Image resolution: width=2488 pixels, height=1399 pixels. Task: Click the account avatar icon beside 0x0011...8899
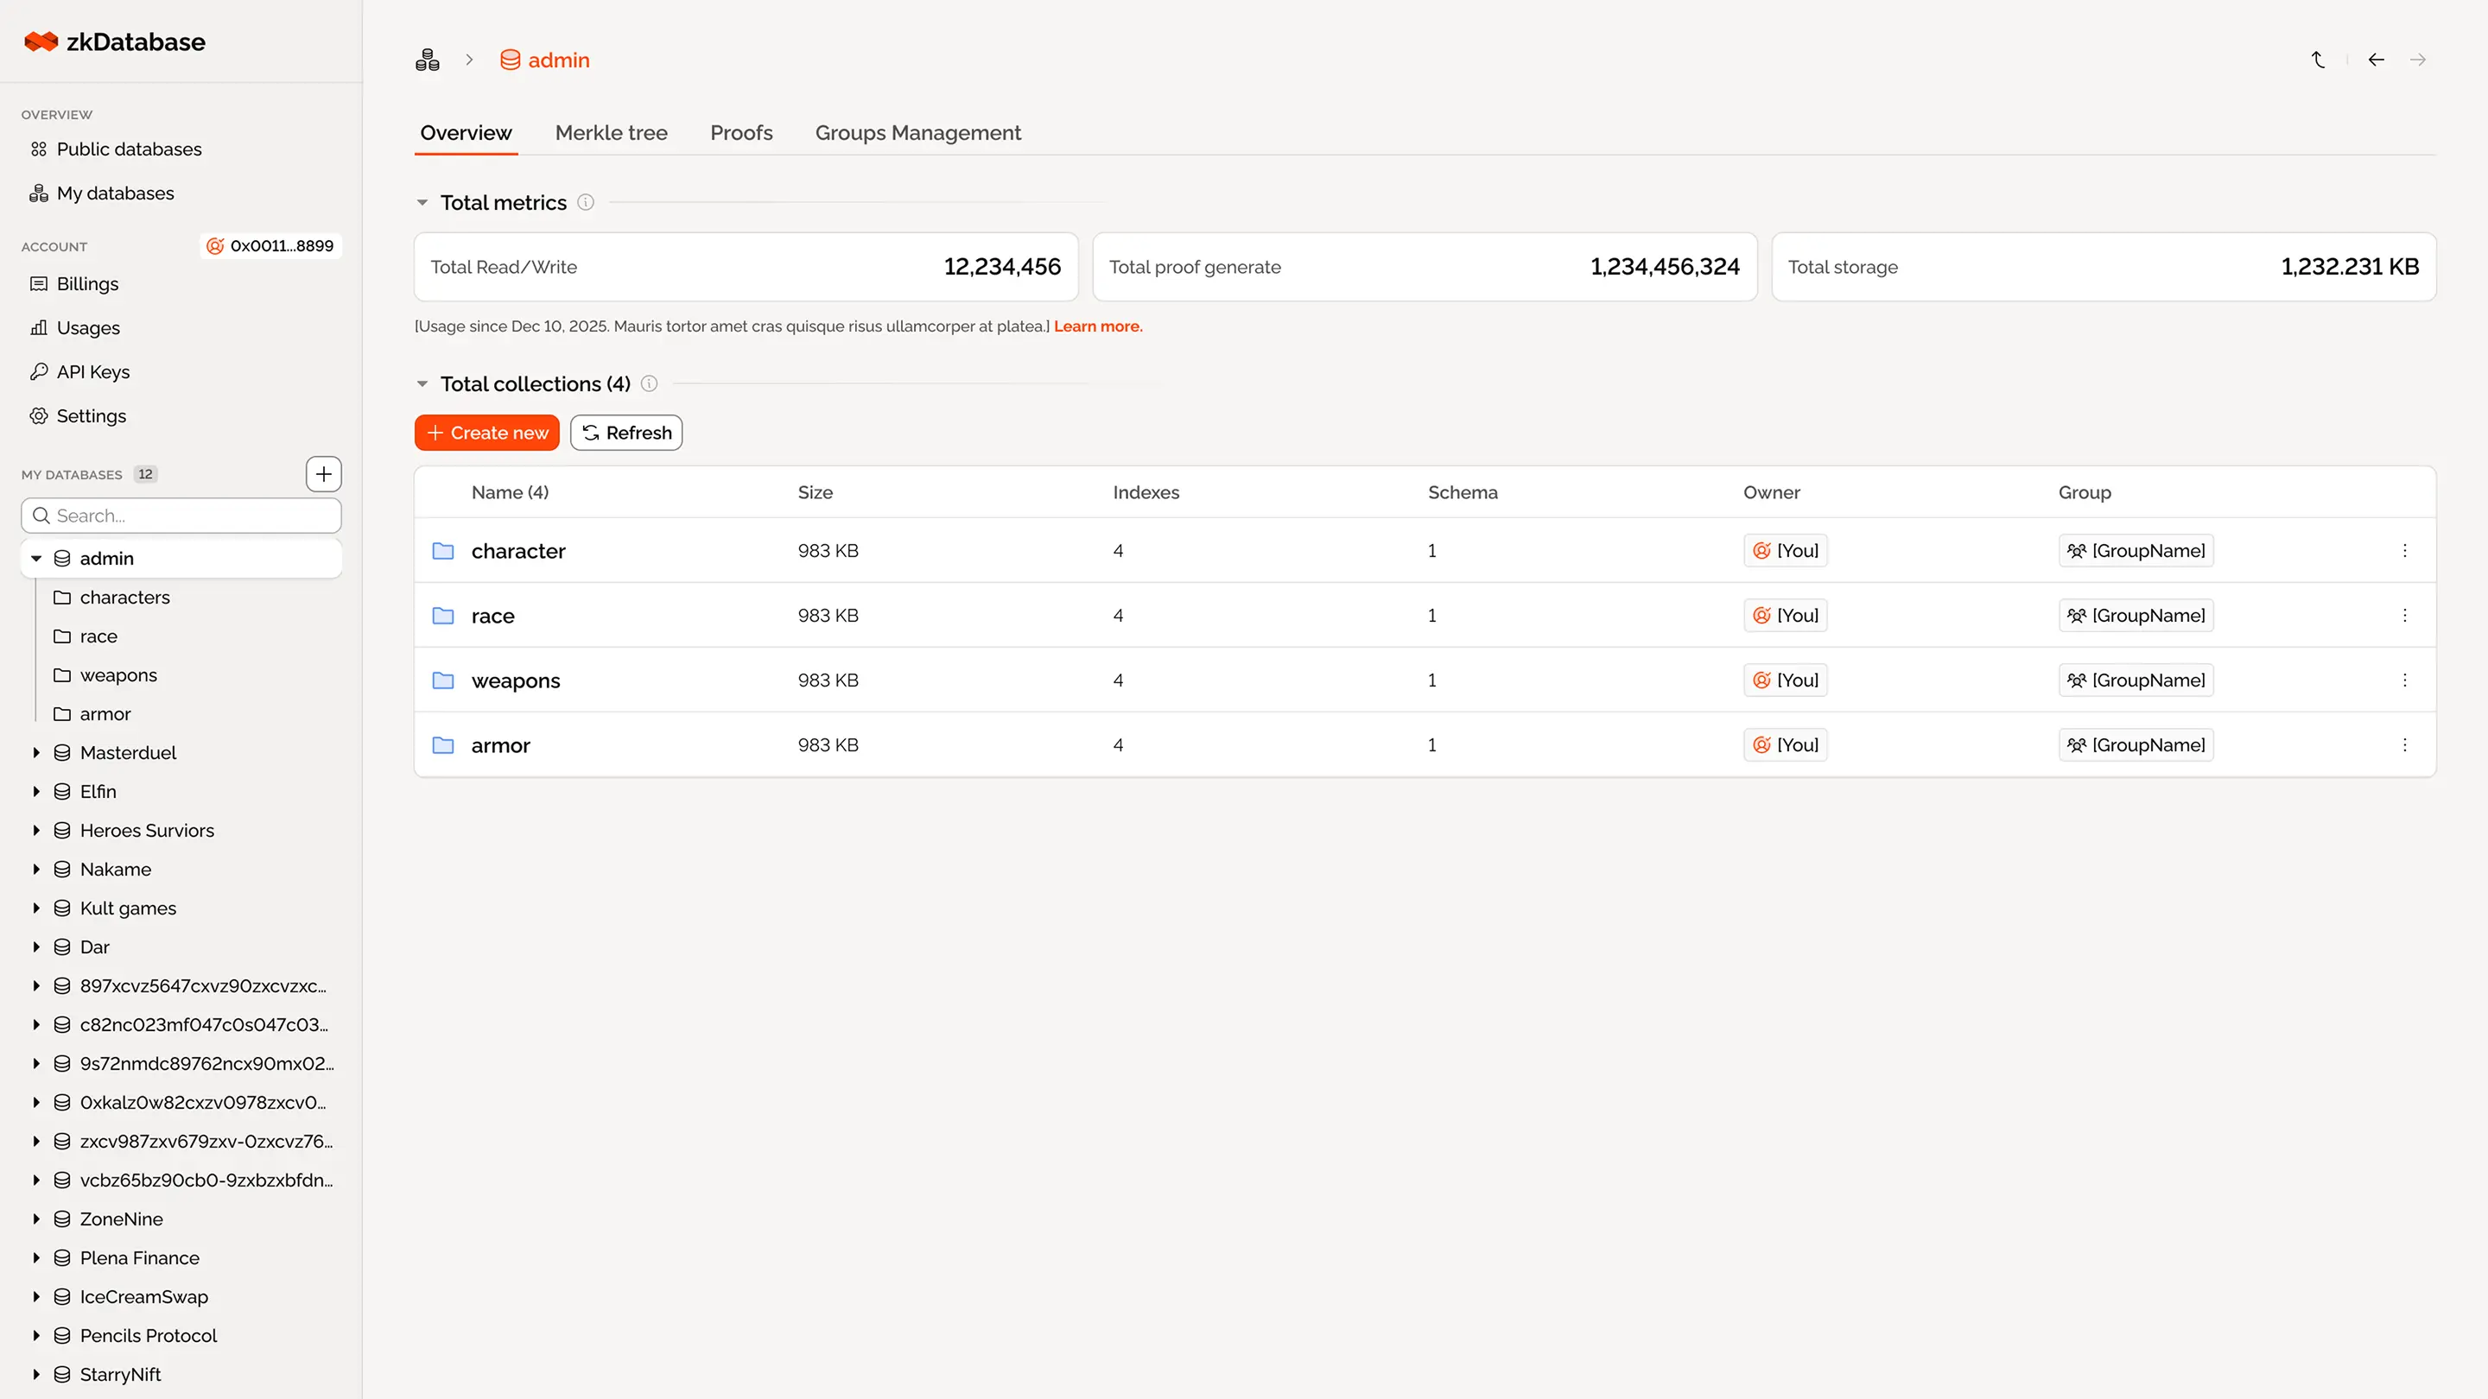(215, 245)
